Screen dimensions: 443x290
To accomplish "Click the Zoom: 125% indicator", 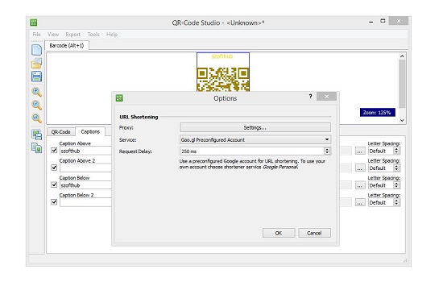I will (377, 112).
